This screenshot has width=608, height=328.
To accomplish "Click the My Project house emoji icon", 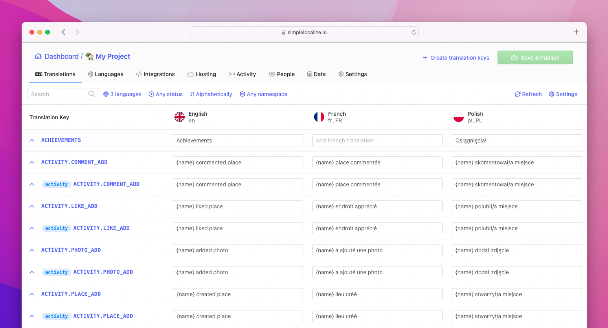I will coord(90,56).
